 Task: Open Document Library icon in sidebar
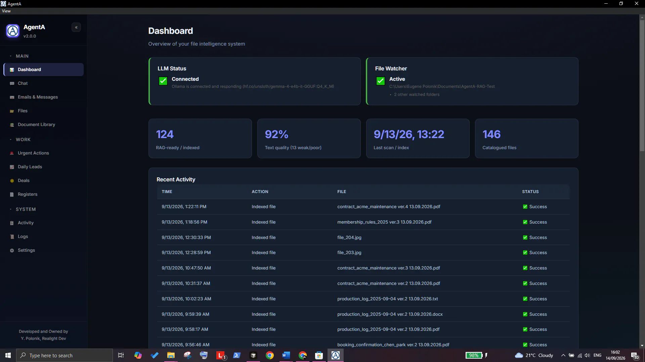[x=12, y=125]
